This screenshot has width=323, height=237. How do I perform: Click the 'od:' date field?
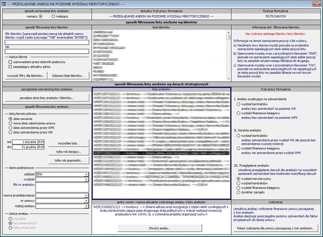coord(28,142)
